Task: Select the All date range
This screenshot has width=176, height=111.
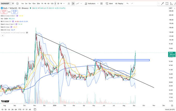Action: point(30,109)
